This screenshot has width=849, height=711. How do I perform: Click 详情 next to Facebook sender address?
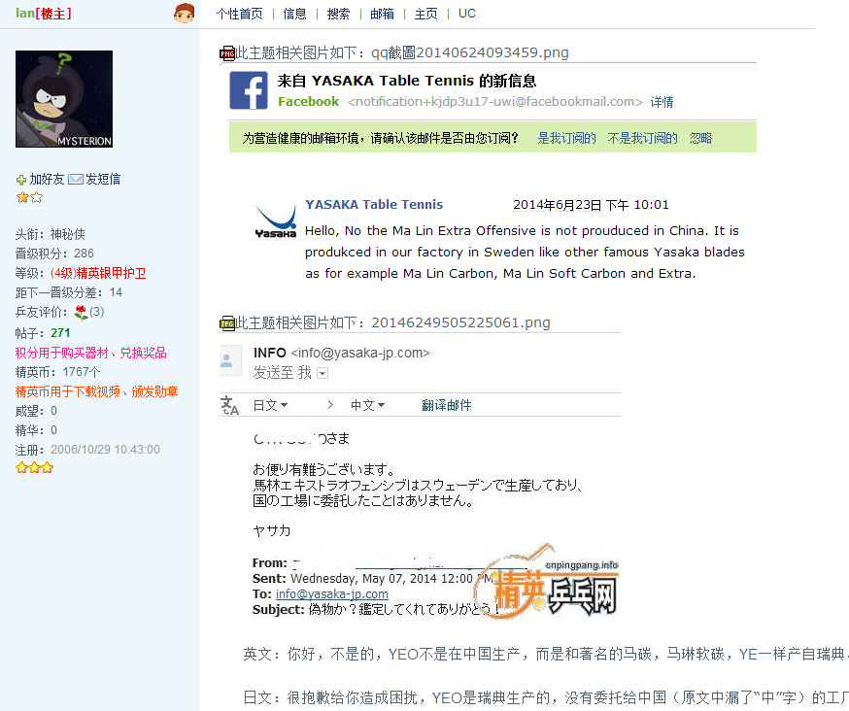[662, 102]
